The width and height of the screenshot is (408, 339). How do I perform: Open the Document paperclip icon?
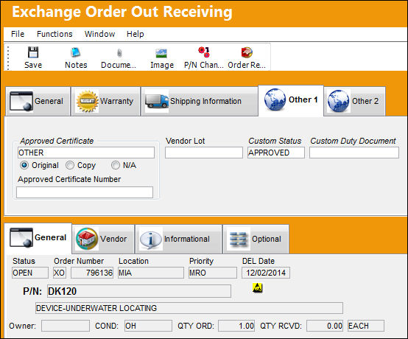pyautogui.click(x=119, y=53)
